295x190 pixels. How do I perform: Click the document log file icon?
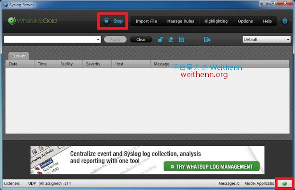[181, 40]
